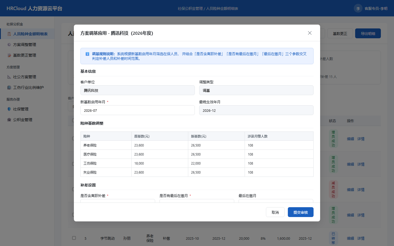Click the HRCloud 人力资源云平台 logo
This screenshot has height=246, width=394.
(x=34, y=8)
